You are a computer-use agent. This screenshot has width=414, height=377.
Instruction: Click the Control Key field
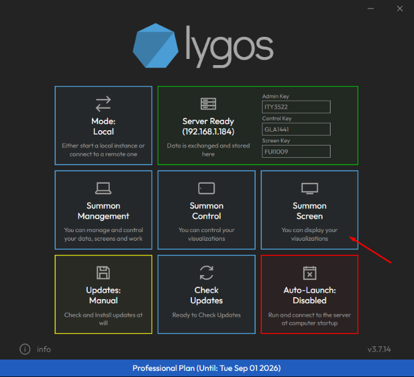point(296,130)
